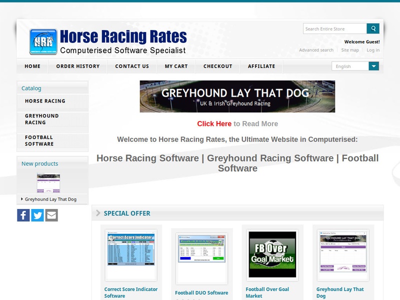Click the red Click Here link
Screen dimensions: 400x300
point(214,123)
